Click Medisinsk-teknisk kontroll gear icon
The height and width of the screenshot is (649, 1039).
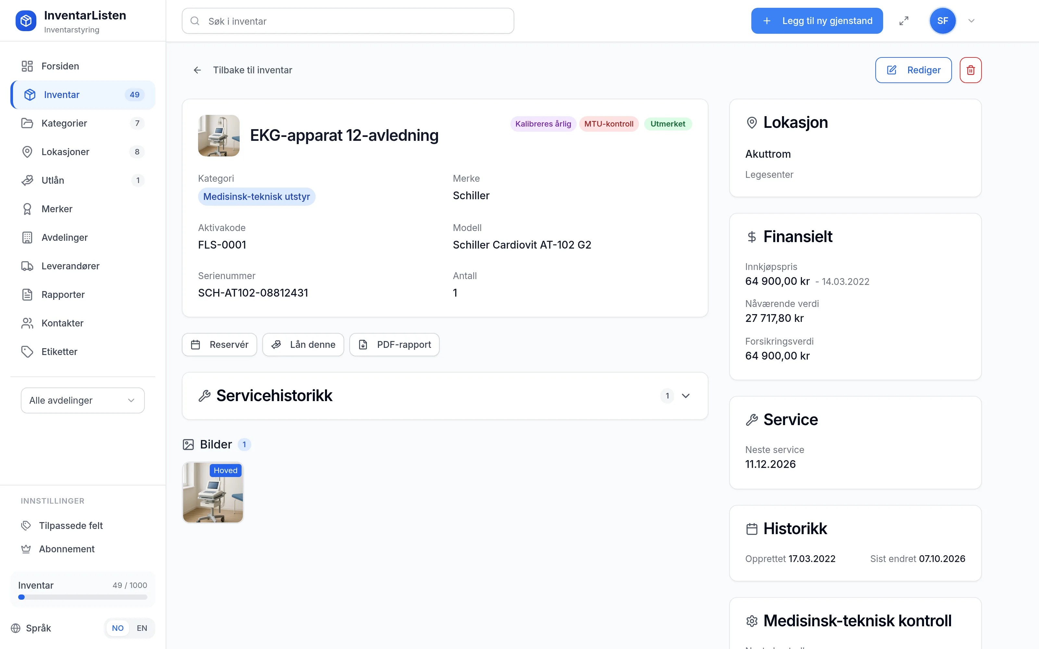(x=752, y=621)
